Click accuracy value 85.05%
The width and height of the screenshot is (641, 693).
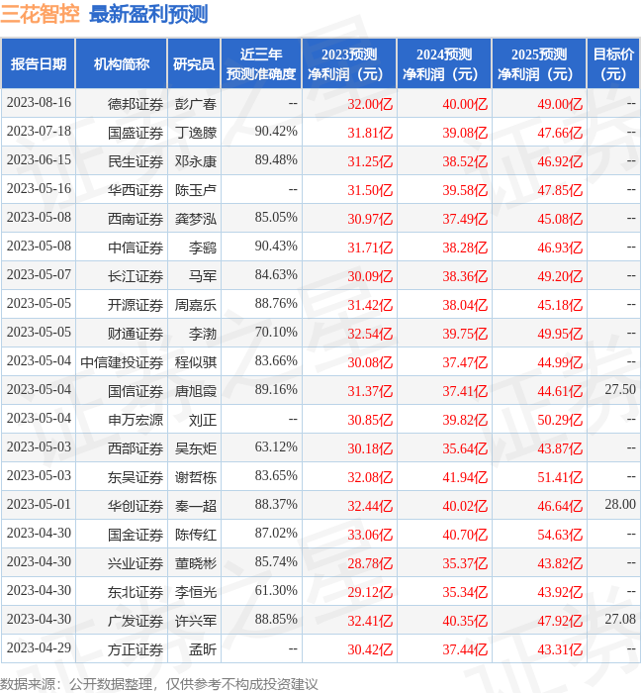(276, 218)
